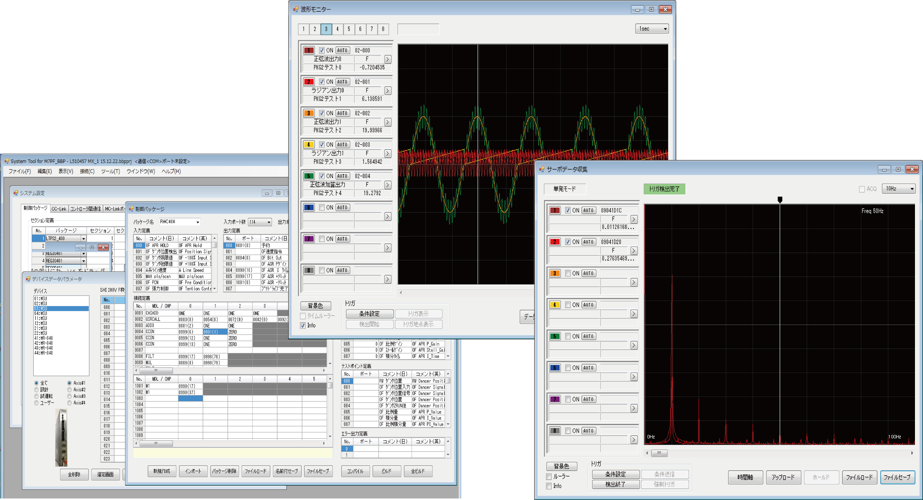Viewport: 923px width, 500px height.
Task: Click channel 6 blue number icon in waveform monitor
Action: click(x=308, y=208)
